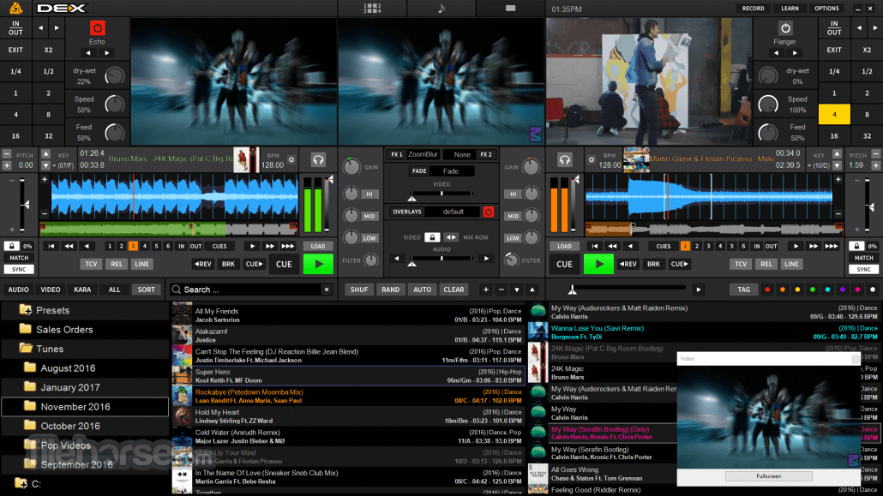883x496 pixels.
Task: Play the right deck with green play button
Action: point(598,264)
